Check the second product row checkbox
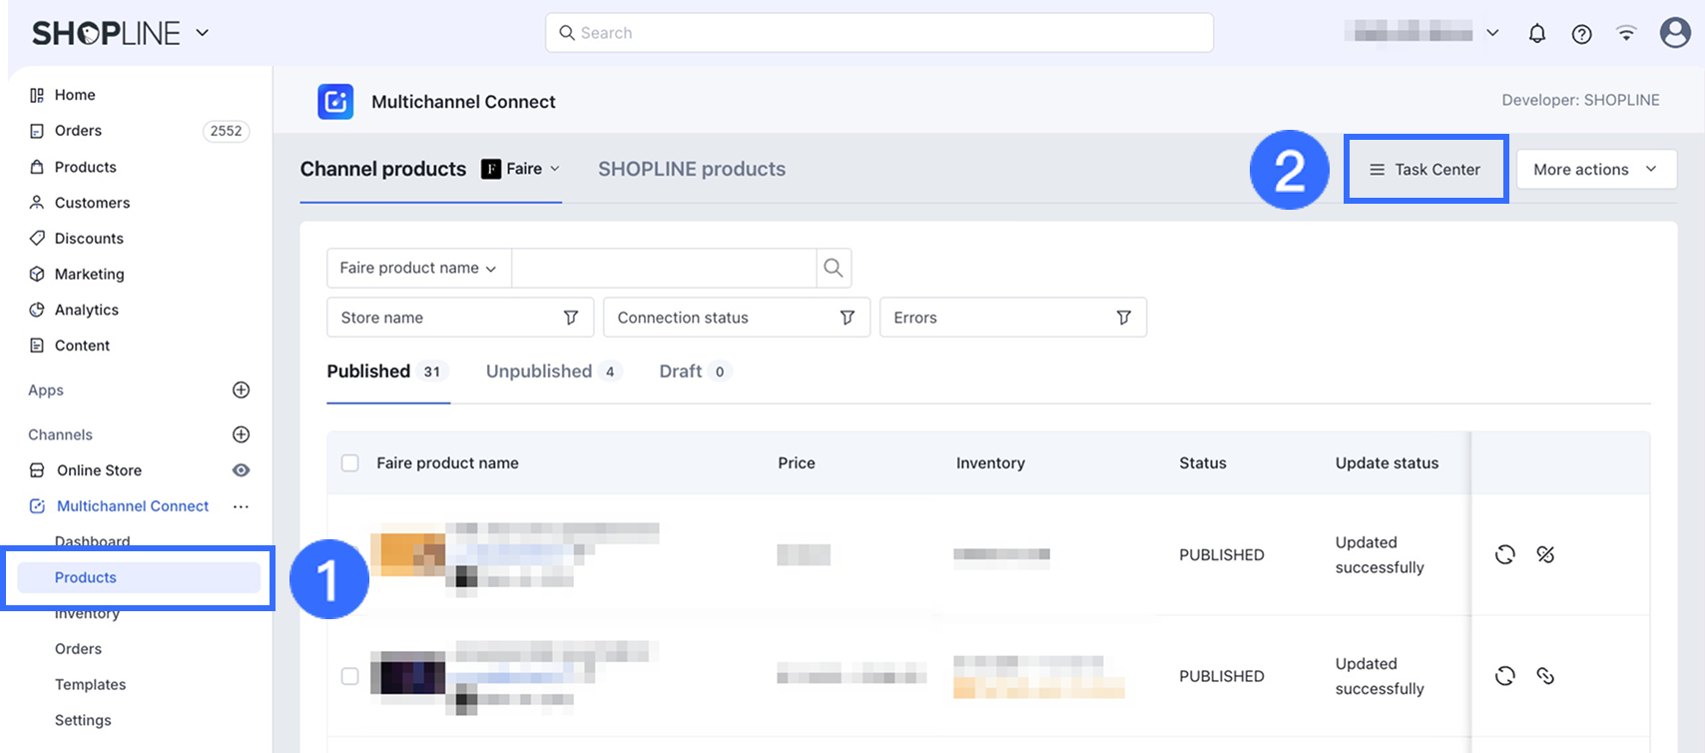The width and height of the screenshot is (1705, 753). point(350,676)
